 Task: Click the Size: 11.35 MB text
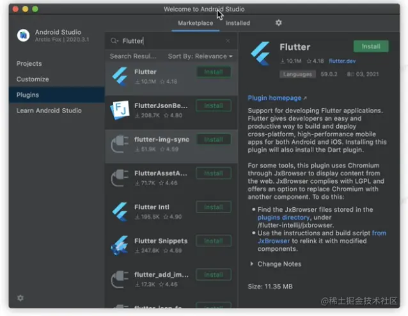click(x=270, y=287)
